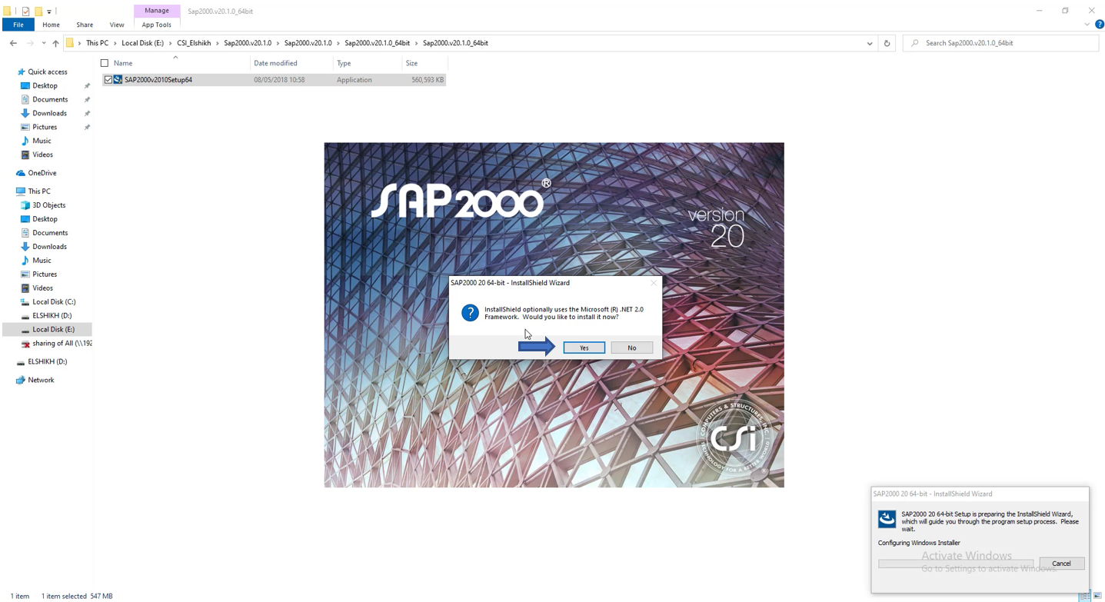Click Yes to install .NET 2.0 Framework
1105x602 pixels.
[584, 348]
